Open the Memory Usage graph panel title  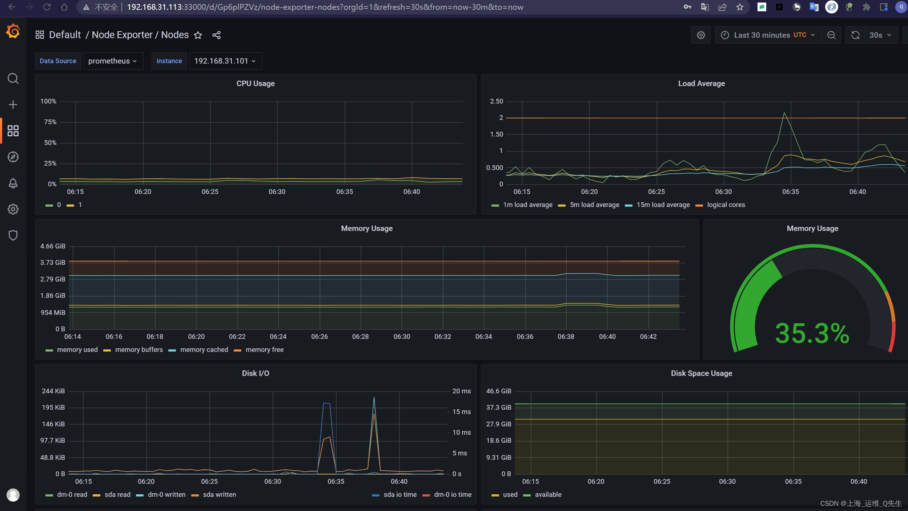367,228
